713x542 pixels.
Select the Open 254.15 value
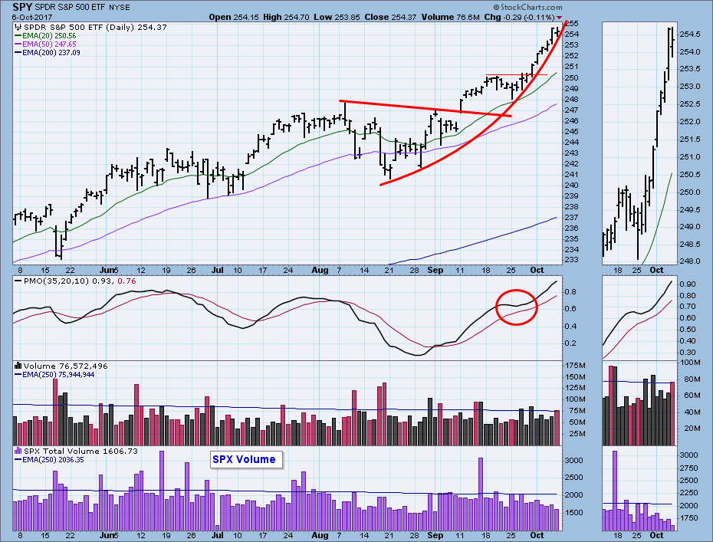[x=234, y=18]
